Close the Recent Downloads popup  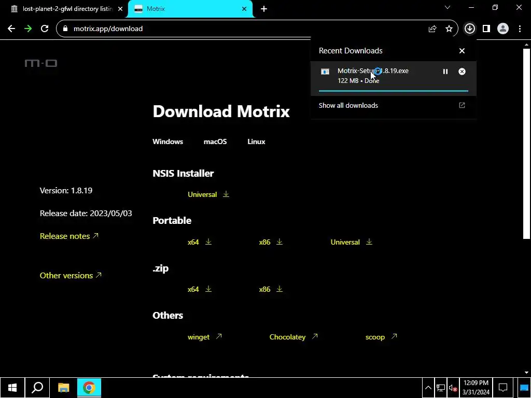coord(462,51)
